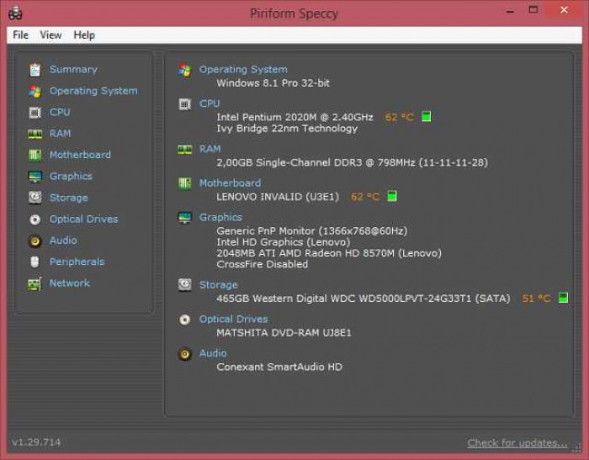
Task: Open the File menu
Action: pos(21,35)
